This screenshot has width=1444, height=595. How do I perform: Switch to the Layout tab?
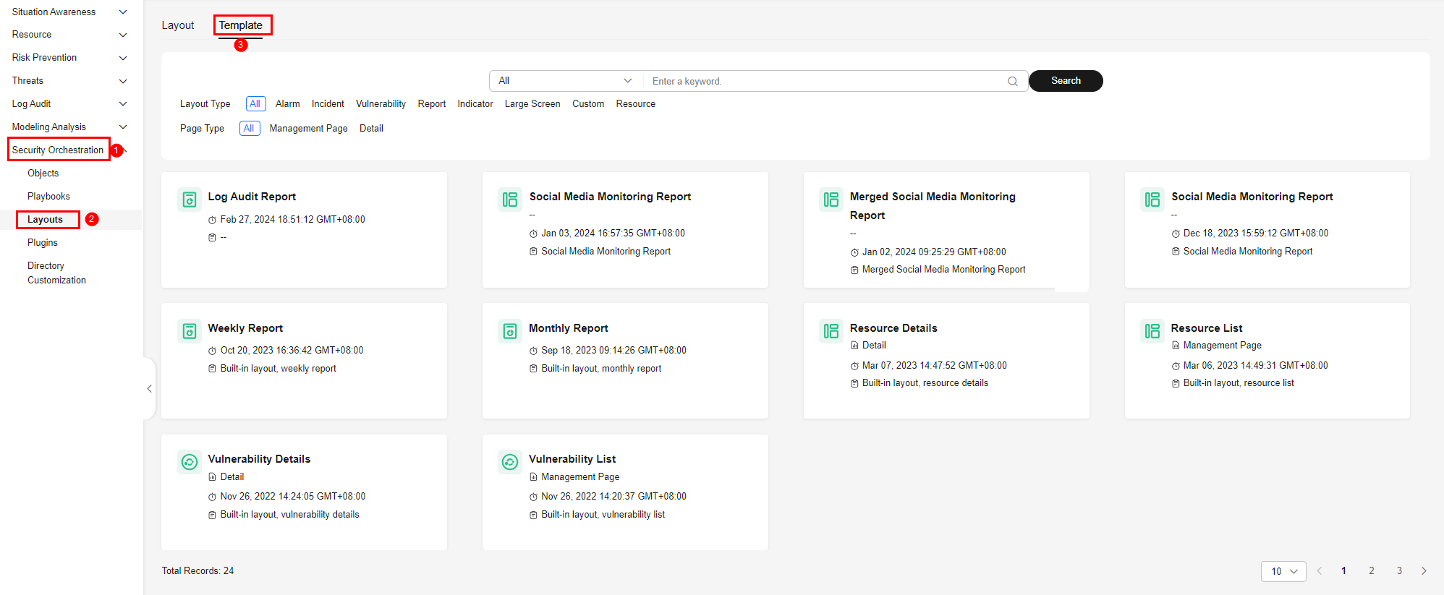(178, 25)
